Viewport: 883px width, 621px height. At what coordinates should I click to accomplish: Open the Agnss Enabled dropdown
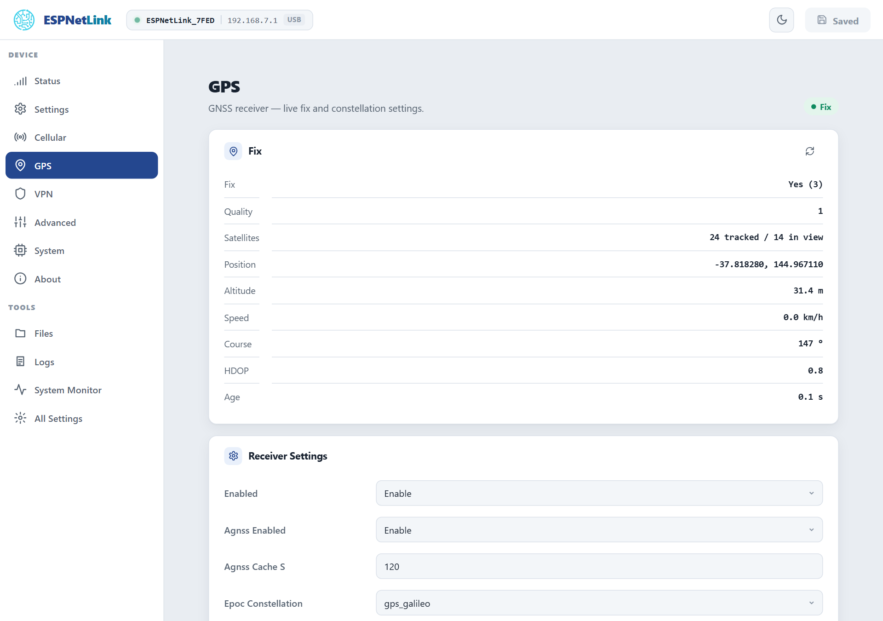pyautogui.click(x=599, y=530)
